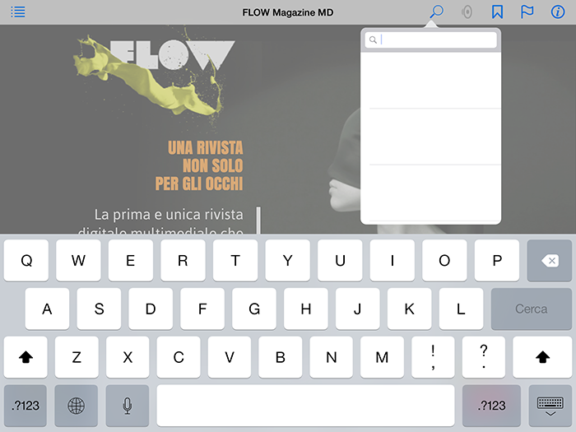Open the table of contents list icon
Viewport: 576px width, 432px height.
pyautogui.click(x=17, y=12)
